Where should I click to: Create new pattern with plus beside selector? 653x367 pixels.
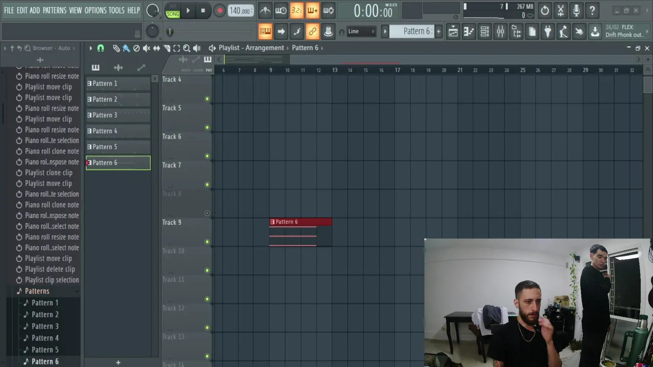[x=438, y=32]
